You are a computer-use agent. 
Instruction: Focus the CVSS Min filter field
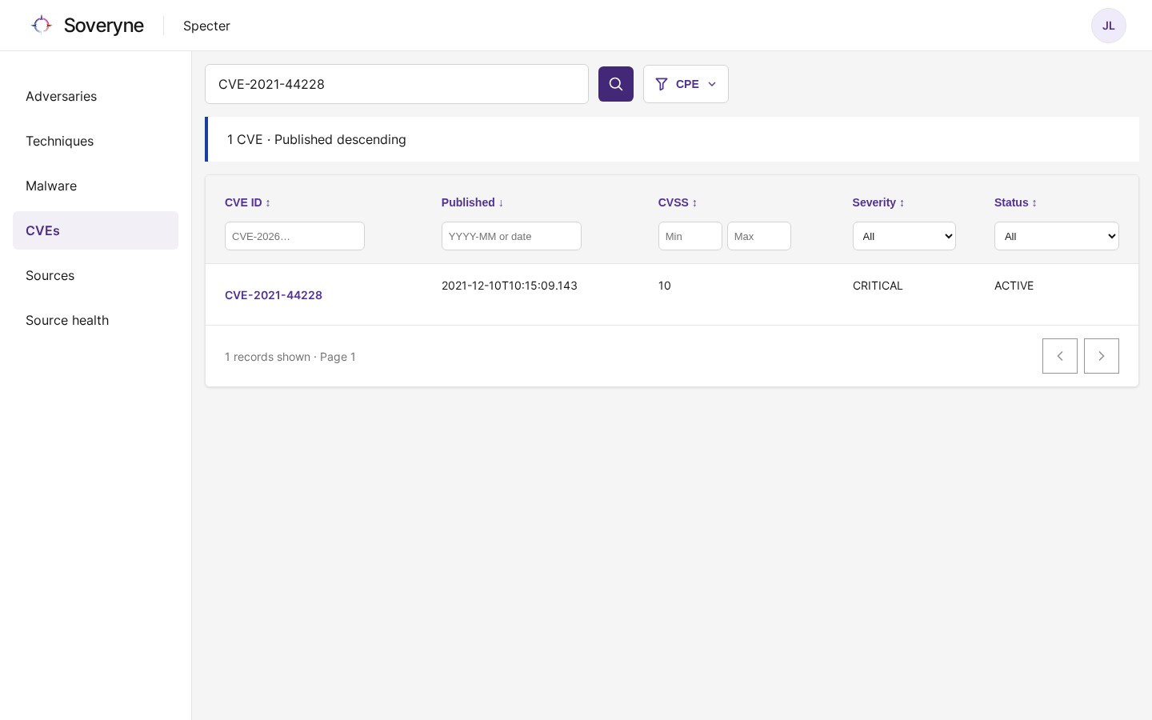[x=690, y=236]
